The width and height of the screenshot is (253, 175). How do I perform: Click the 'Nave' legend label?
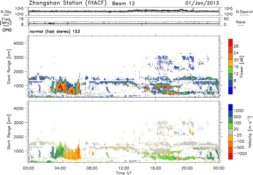click(241, 22)
